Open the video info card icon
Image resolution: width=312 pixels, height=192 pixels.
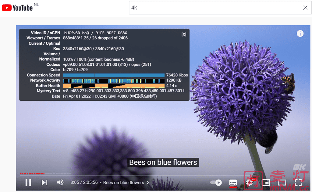(x=300, y=33)
